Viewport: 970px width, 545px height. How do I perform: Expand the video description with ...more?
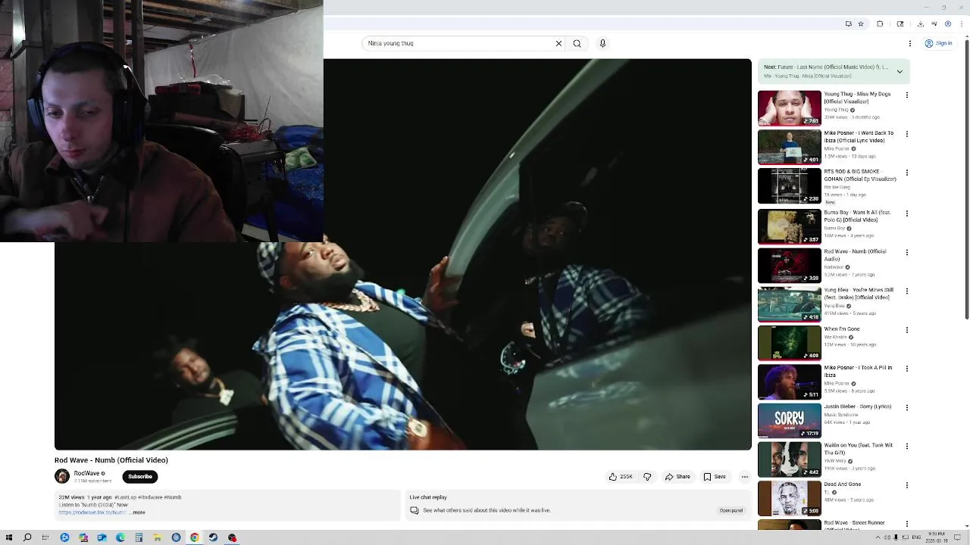pos(137,512)
